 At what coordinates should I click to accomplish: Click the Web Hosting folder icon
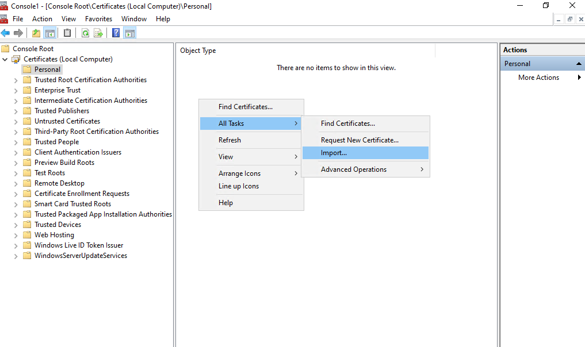tap(27, 235)
